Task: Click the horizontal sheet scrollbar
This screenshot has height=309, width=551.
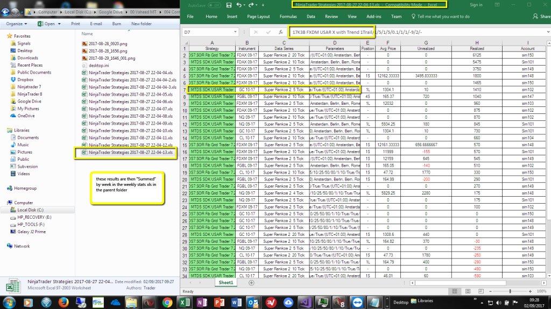Action: click(460, 283)
